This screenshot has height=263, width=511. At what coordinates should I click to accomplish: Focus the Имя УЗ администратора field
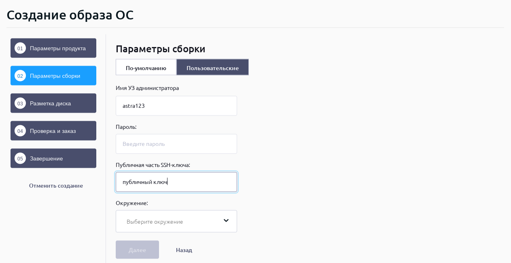(x=176, y=106)
